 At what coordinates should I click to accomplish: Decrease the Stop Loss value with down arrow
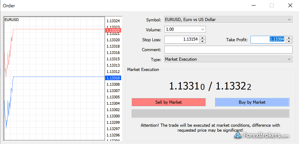tap(202, 42)
